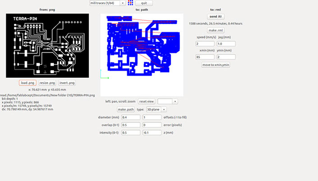Click the xmin (mm) input field
Screen dimensions: 318x181
click(205, 57)
